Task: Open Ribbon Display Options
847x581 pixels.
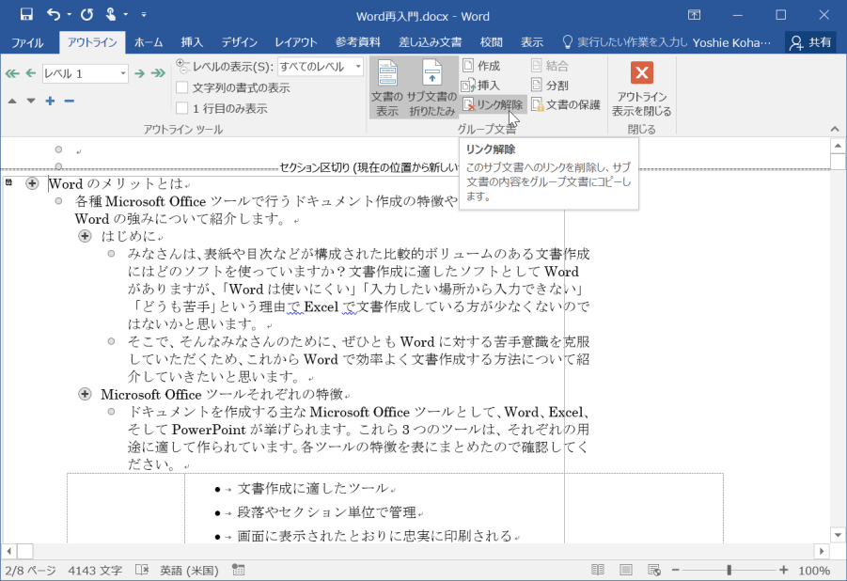Action: tap(694, 15)
